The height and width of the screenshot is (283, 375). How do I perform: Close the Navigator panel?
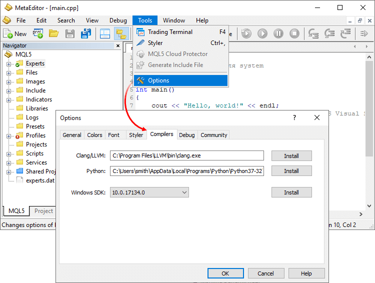[x=118, y=45]
